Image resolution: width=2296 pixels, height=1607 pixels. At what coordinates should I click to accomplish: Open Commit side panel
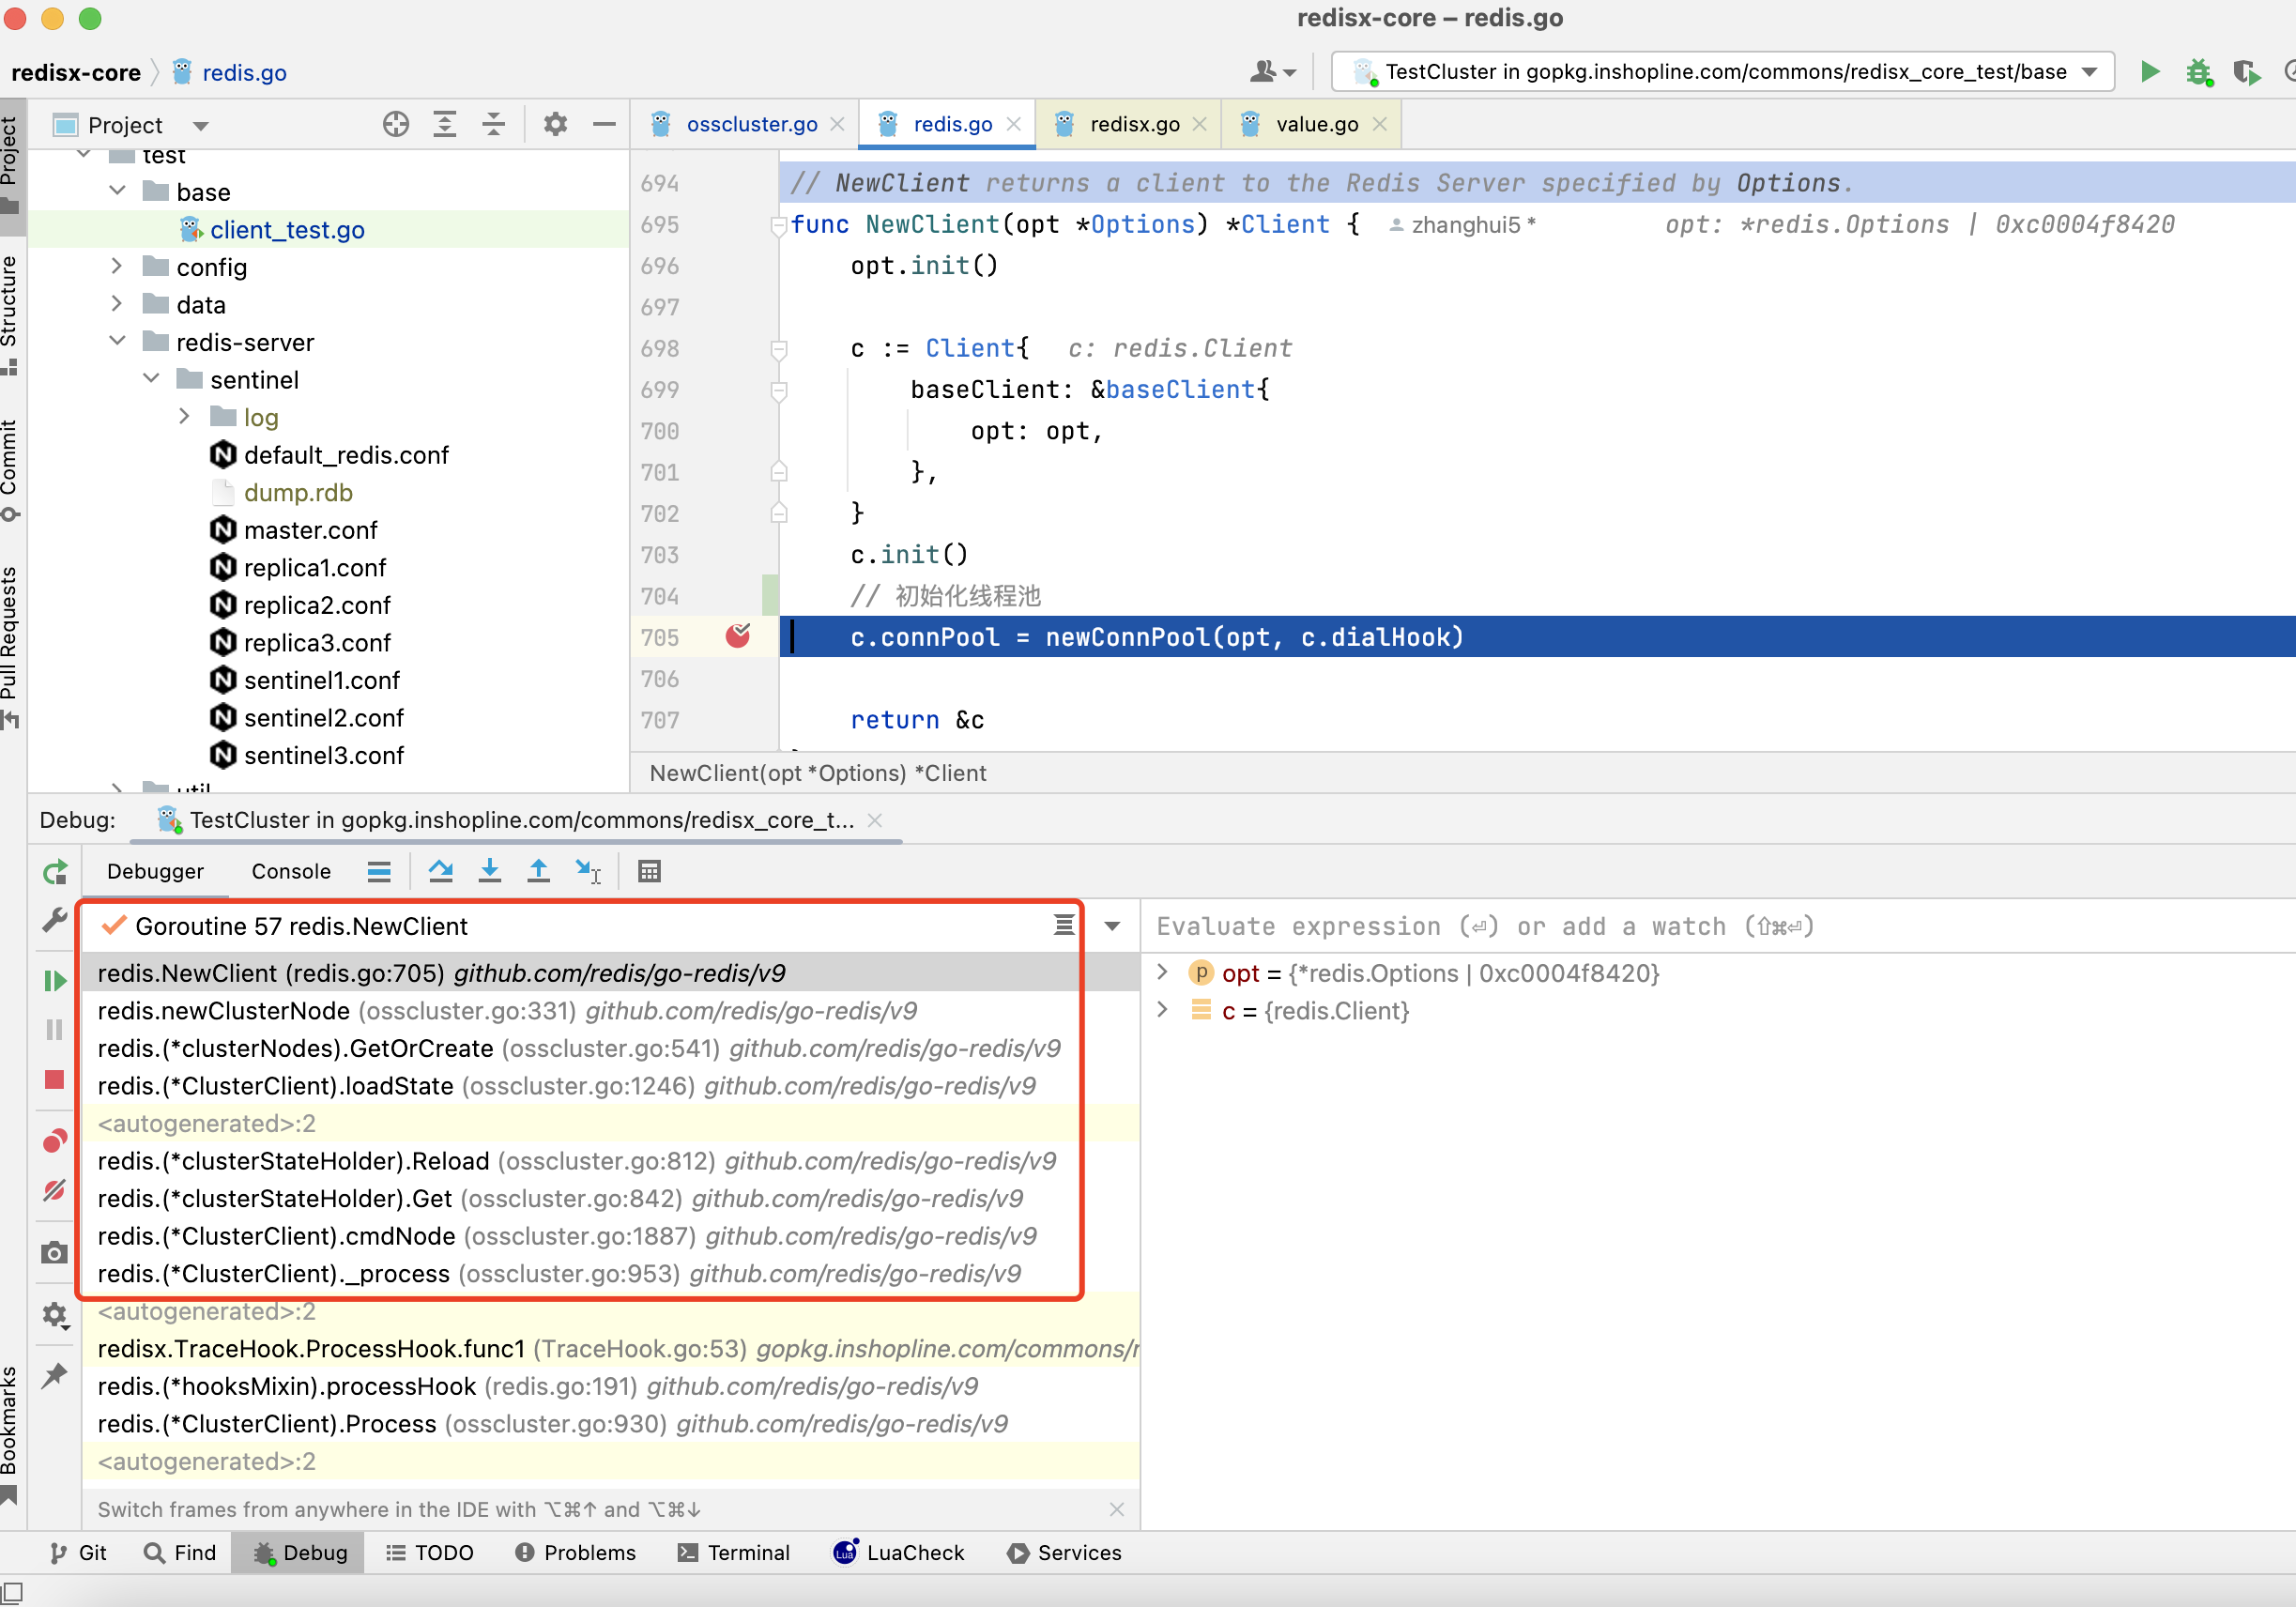tap(10, 470)
